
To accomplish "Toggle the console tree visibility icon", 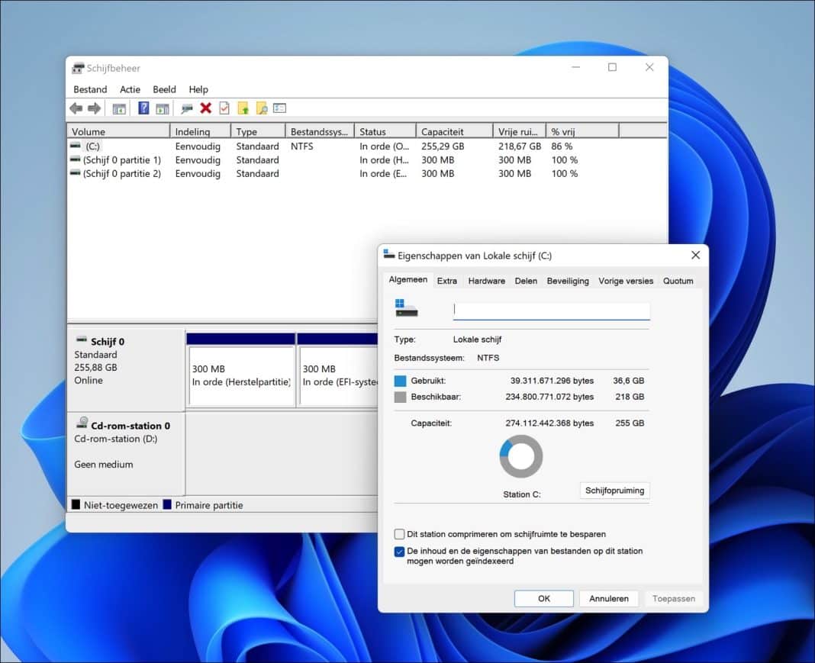I will tap(119, 108).
